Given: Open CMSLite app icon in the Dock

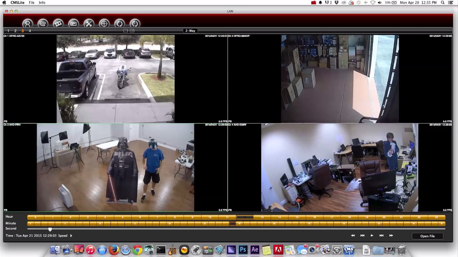Looking at the screenshot, I should coord(349,250).
